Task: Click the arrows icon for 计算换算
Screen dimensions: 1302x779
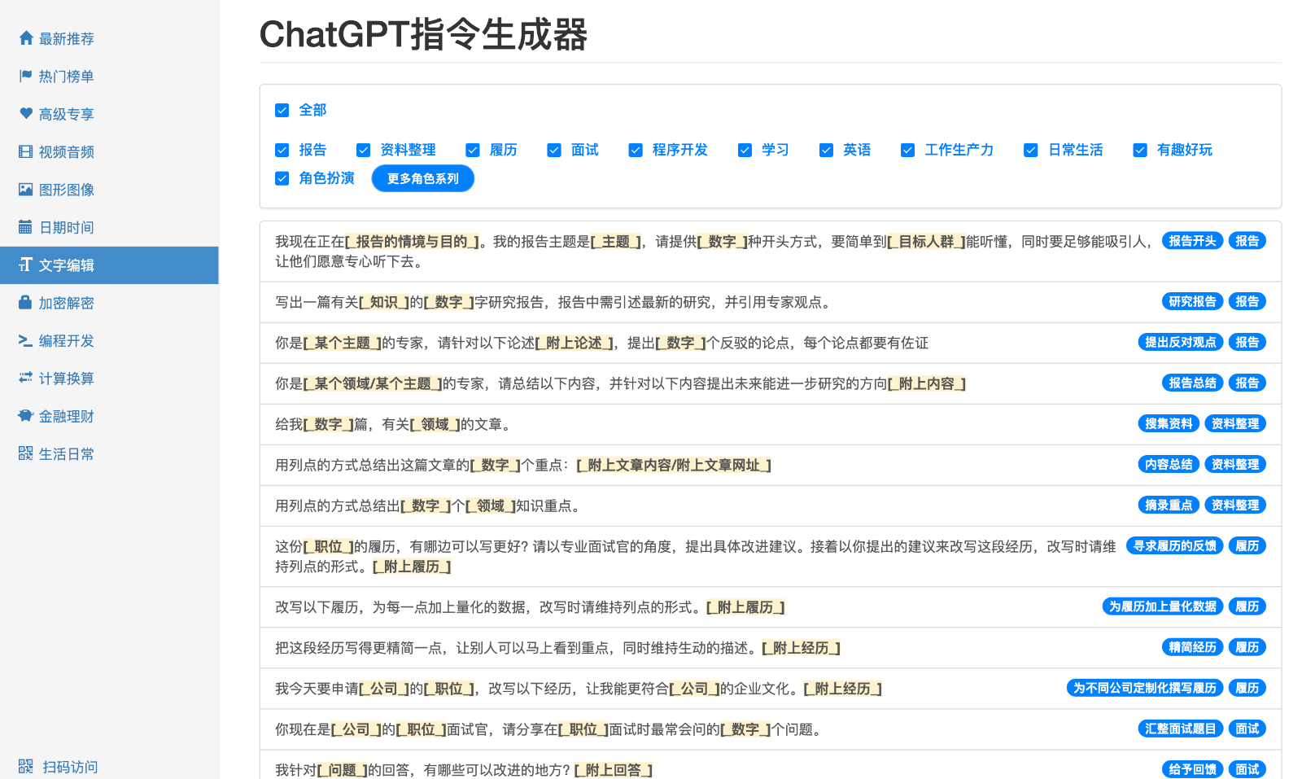Action: [25, 378]
